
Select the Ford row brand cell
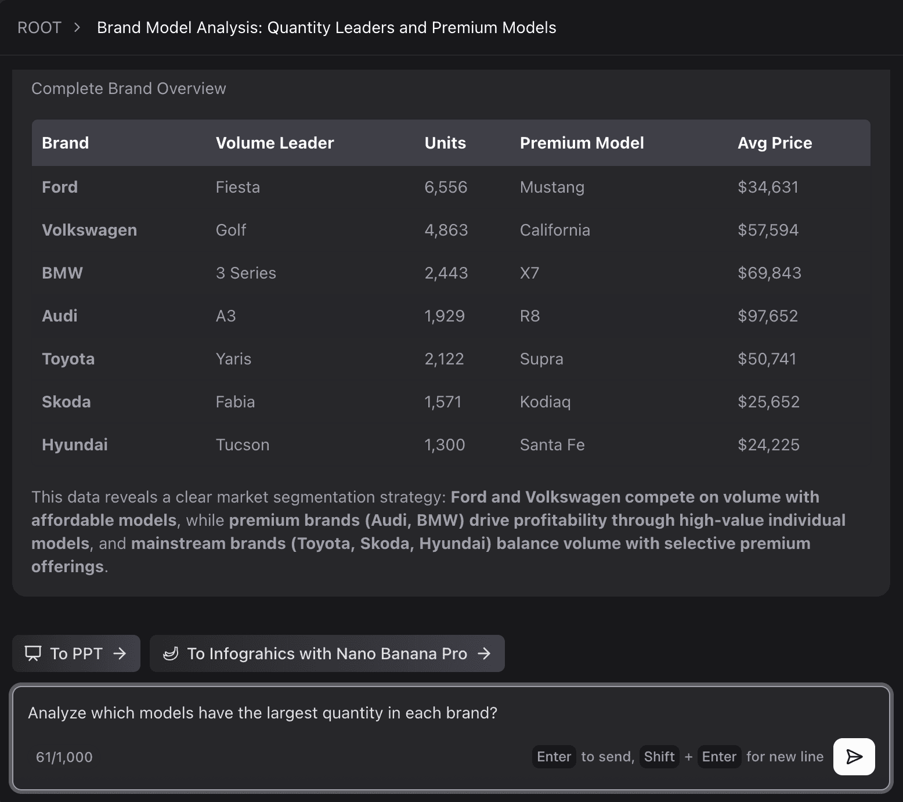tap(60, 187)
